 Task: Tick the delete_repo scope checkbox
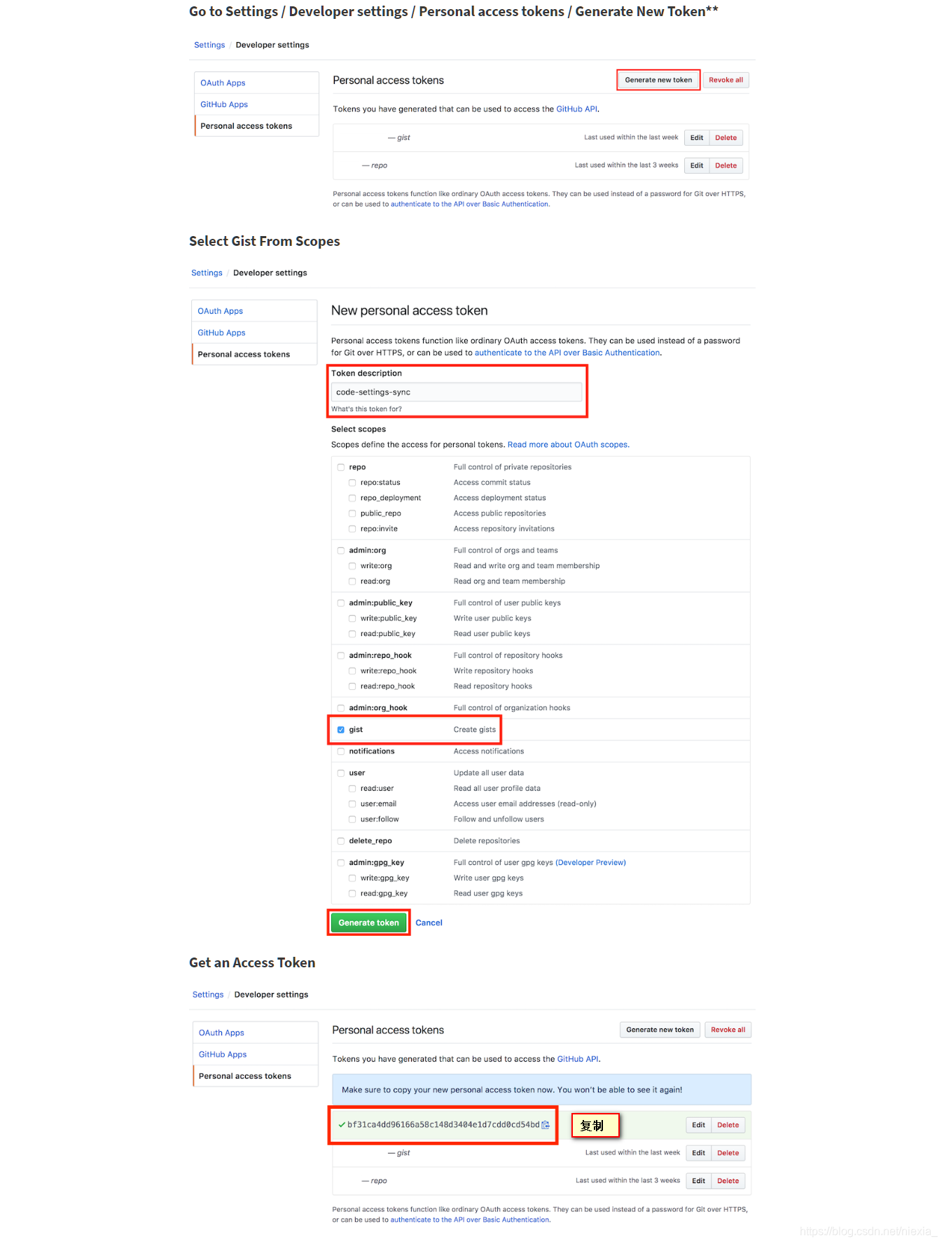[341, 841]
